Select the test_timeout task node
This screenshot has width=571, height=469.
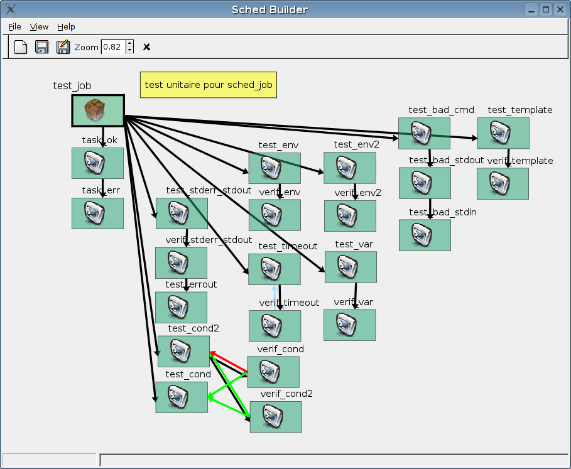274,269
